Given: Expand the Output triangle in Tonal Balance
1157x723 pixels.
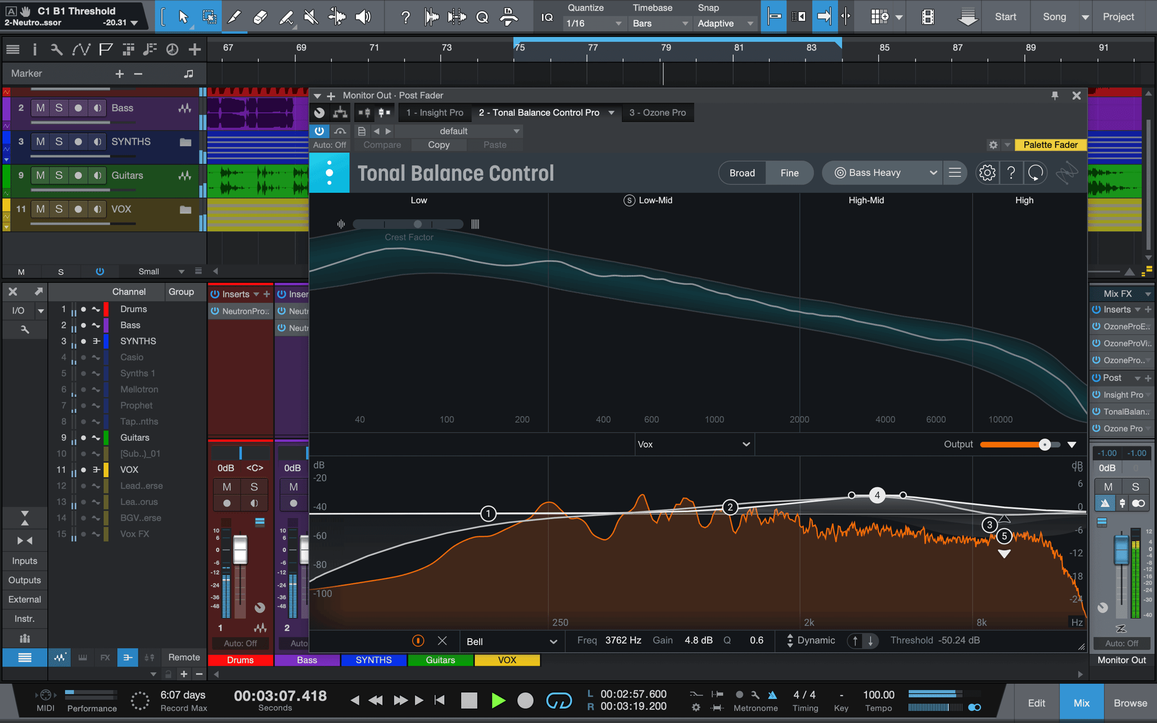Looking at the screenshot, I should (1072, 444).
